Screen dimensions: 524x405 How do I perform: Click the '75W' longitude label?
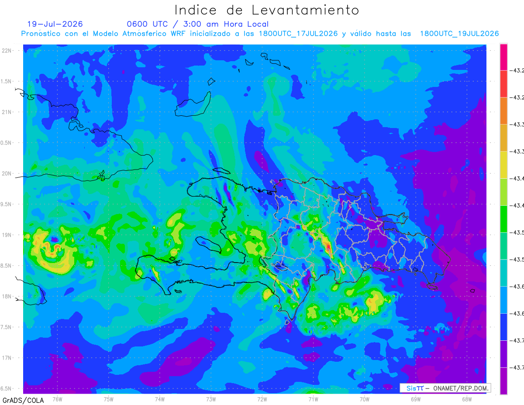coord(109,399)
